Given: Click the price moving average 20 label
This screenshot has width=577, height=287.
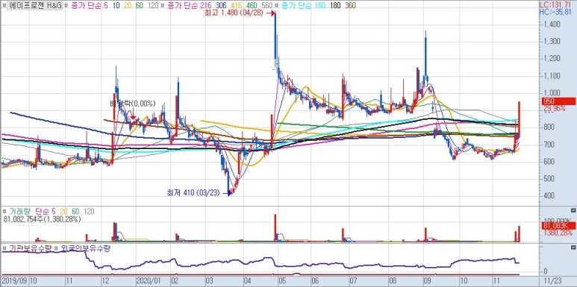Looking at the screenshot, I should [128, 5].
